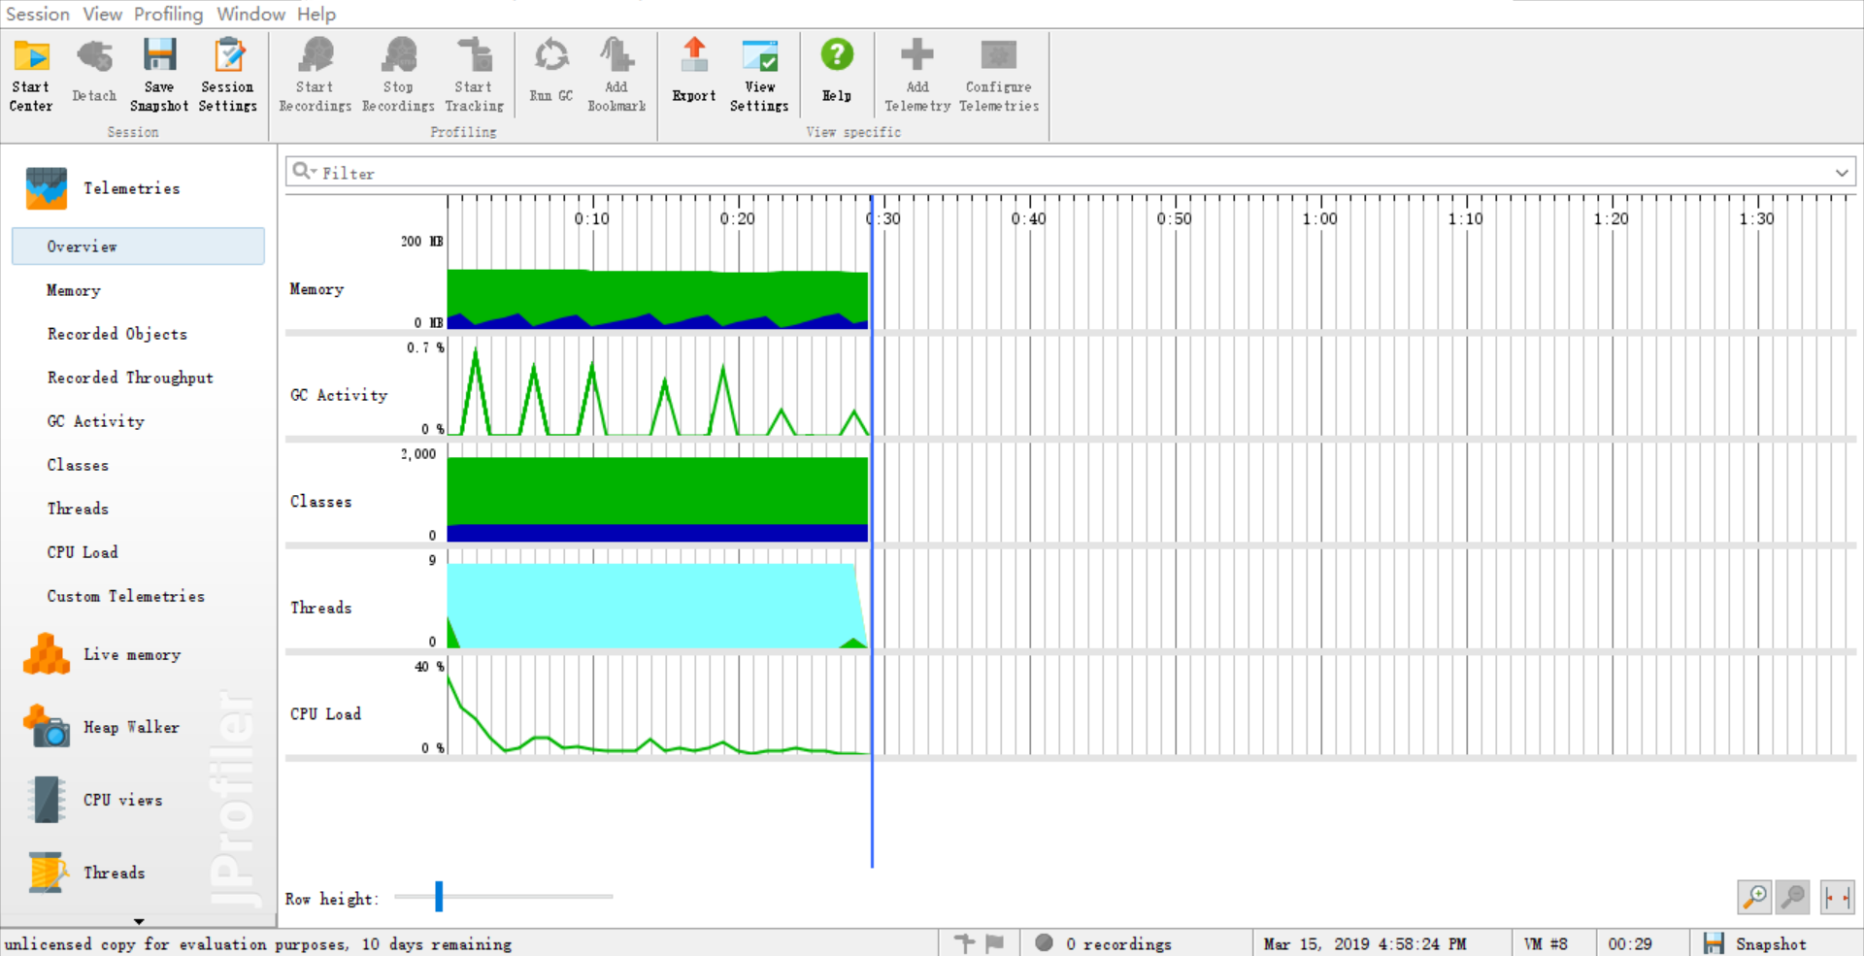Click the zoom in magnifier icon
The height and width of the screenshot is (956, 1864).
1754,897
